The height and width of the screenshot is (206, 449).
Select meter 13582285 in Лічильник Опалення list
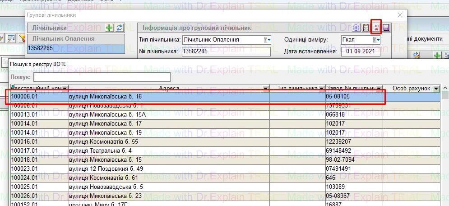click(x=75, y=48)
